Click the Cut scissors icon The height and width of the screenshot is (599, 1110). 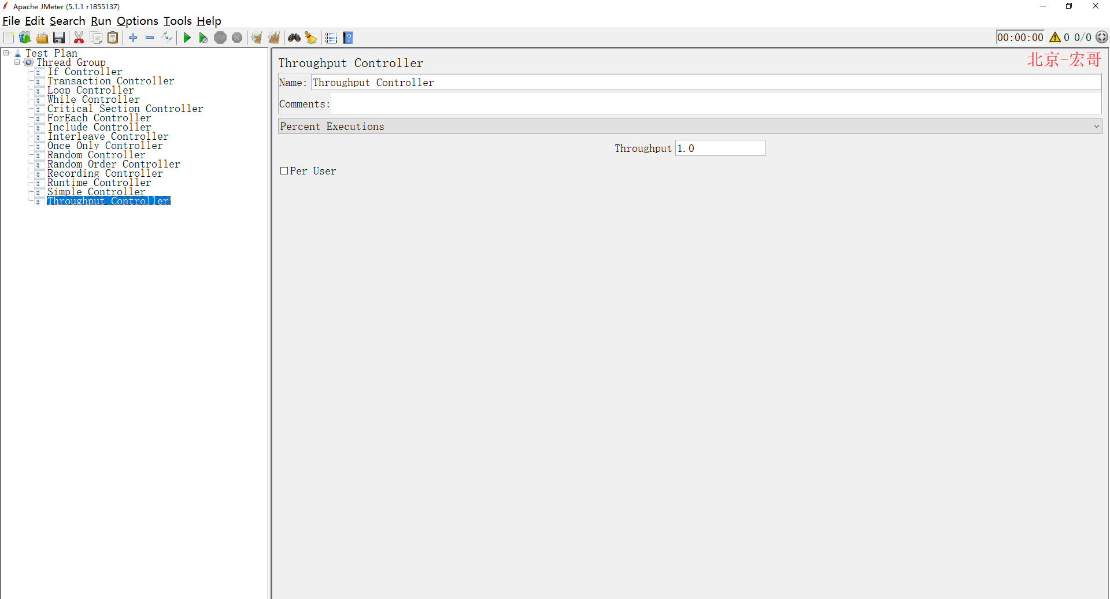pos(79,38)
